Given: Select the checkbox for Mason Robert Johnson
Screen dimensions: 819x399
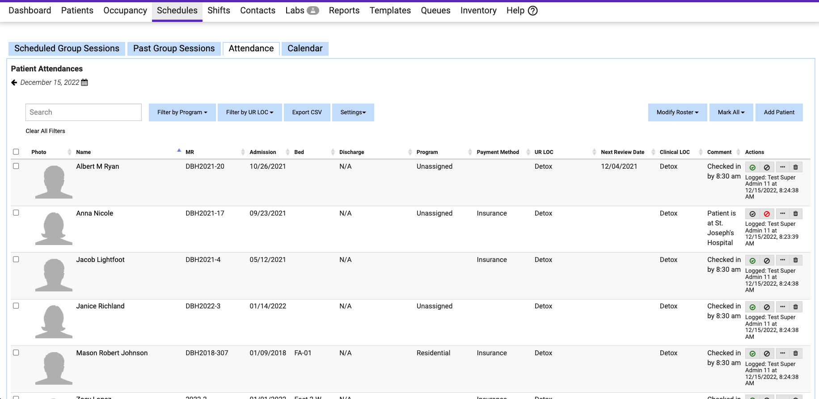Looking at the screenshot, I should coord(16,353).
